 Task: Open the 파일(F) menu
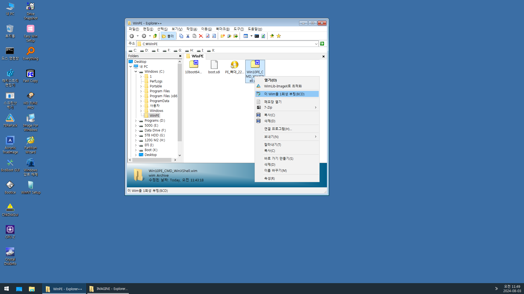134,29
